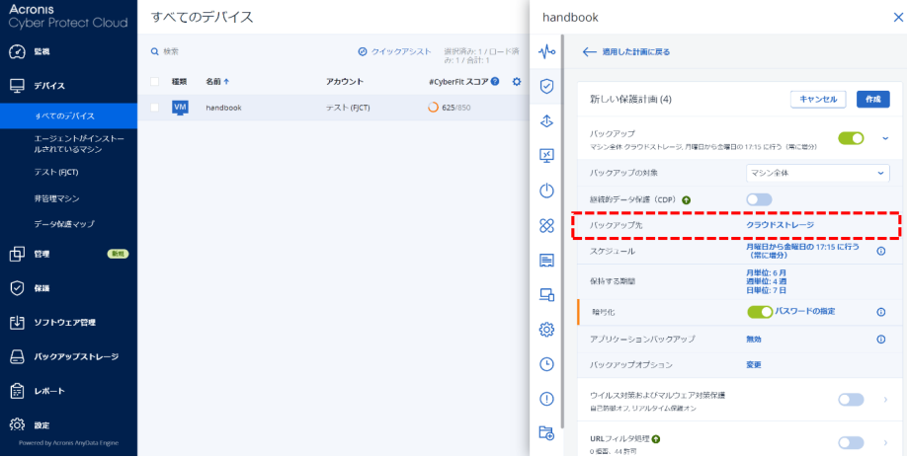The height and width of the screenshot is (458, 907).
Task: Open the protection shield icon in side strip
Action: [546, 86]
